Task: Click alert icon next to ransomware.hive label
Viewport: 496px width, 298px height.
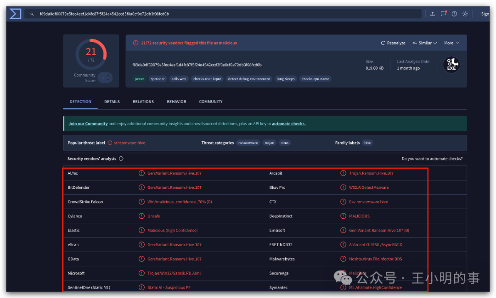Action: (x=110, y=143)
